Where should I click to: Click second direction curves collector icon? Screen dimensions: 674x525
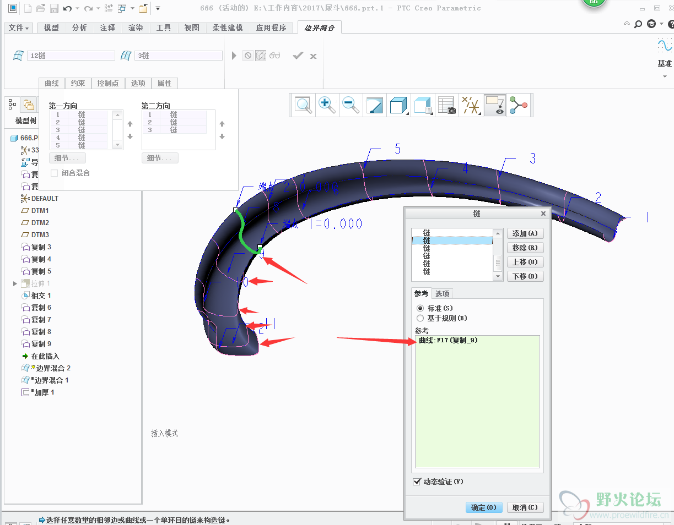coord(126,56)
